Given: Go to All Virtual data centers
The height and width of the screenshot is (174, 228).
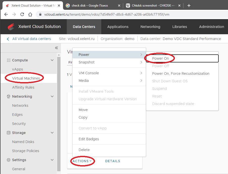Looking at the screenshot, I should [x=31, y=39].
